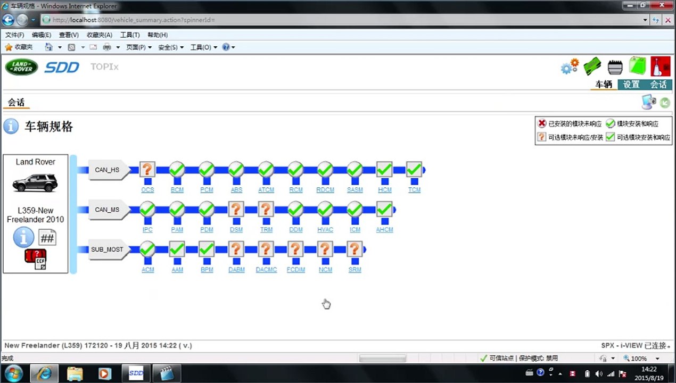Click the HCM optional module icon
Image resolution: width=676 pixels, height=383 pixels.
pos(384,170)
